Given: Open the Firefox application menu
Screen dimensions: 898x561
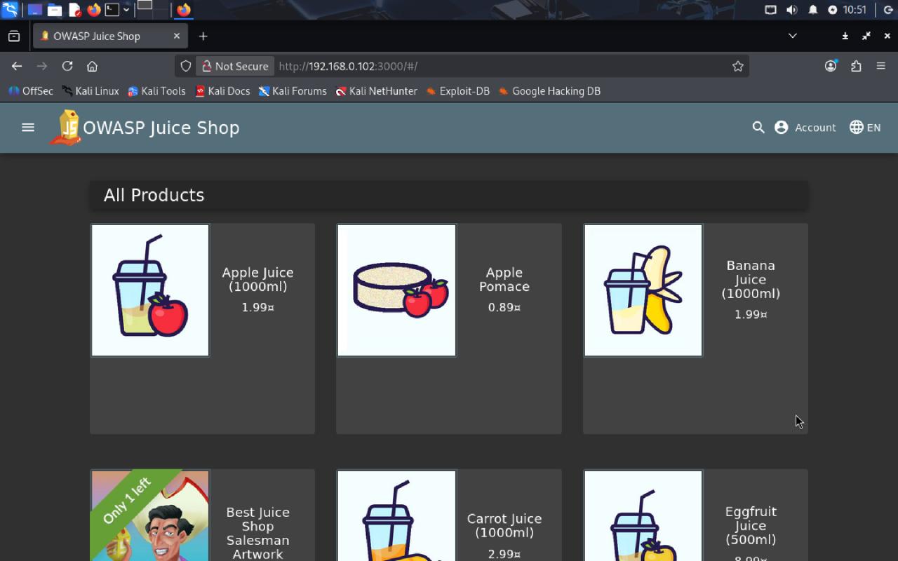Looking at the screenshot, I should 881,66.
